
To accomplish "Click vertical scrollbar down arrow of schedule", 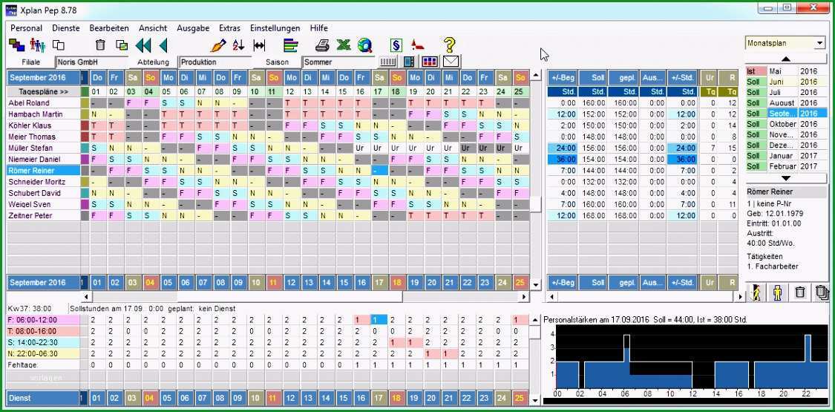I will point(536,284).
